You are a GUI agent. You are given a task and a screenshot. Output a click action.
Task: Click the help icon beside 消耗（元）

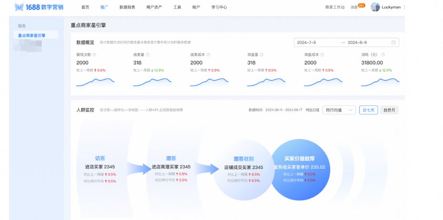click(383, 55)
